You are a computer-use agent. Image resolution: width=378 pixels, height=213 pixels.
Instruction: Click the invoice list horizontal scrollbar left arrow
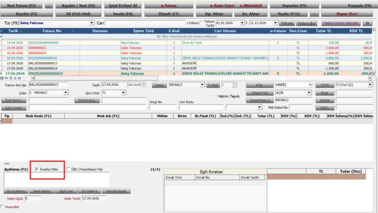pyautogui.click(x=33, y=78)
